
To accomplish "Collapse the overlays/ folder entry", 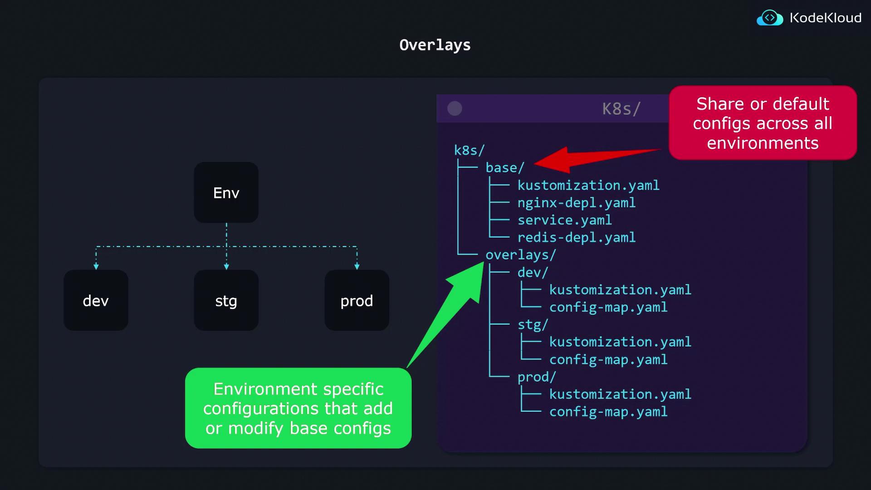I will point(520,255).
